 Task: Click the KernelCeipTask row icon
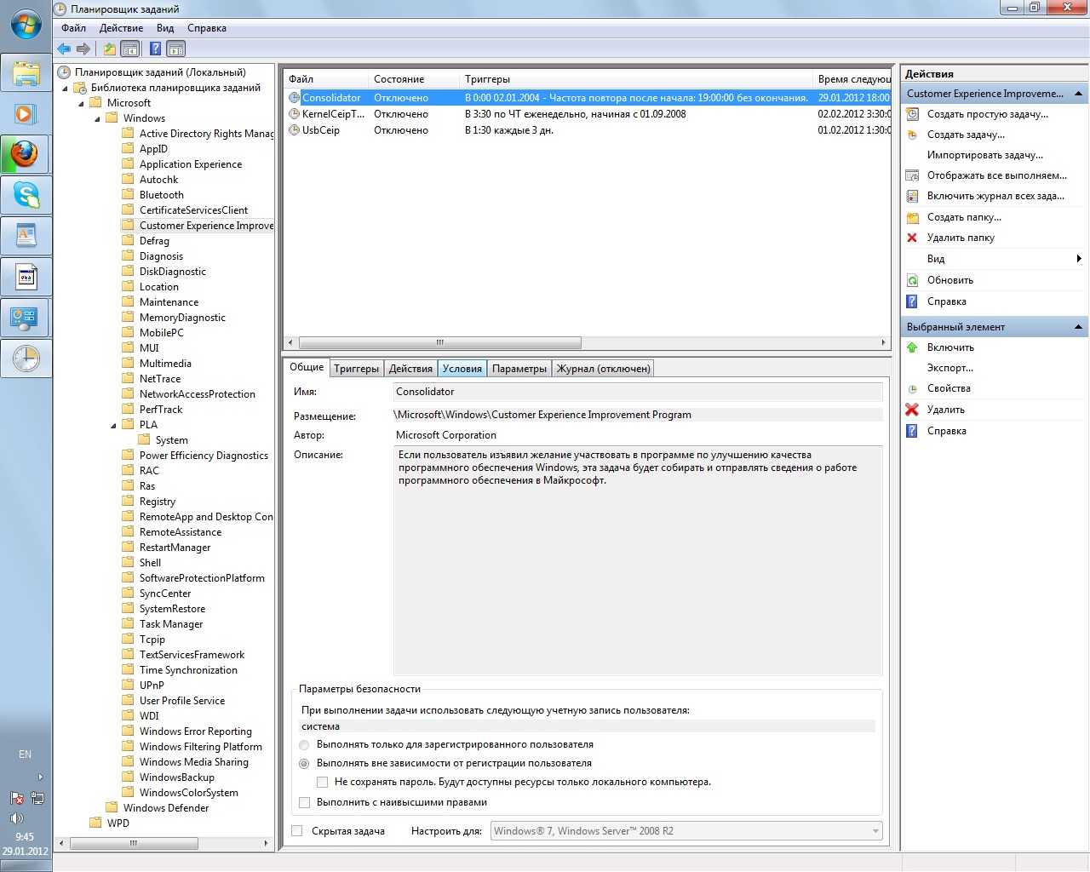pyautogui.click(x=294, y=114)
